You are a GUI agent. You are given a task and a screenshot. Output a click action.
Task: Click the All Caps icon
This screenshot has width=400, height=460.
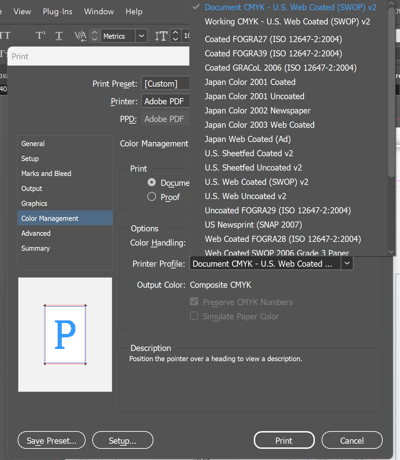pyautogui.click(x=5, y=36)
